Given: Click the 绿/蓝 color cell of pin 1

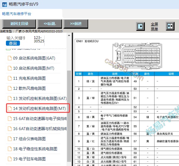Looking at the screenshot, I should (91, 81).
